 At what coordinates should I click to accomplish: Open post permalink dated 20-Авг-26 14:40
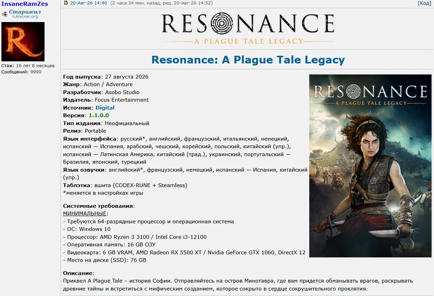(x=89, y=3)
